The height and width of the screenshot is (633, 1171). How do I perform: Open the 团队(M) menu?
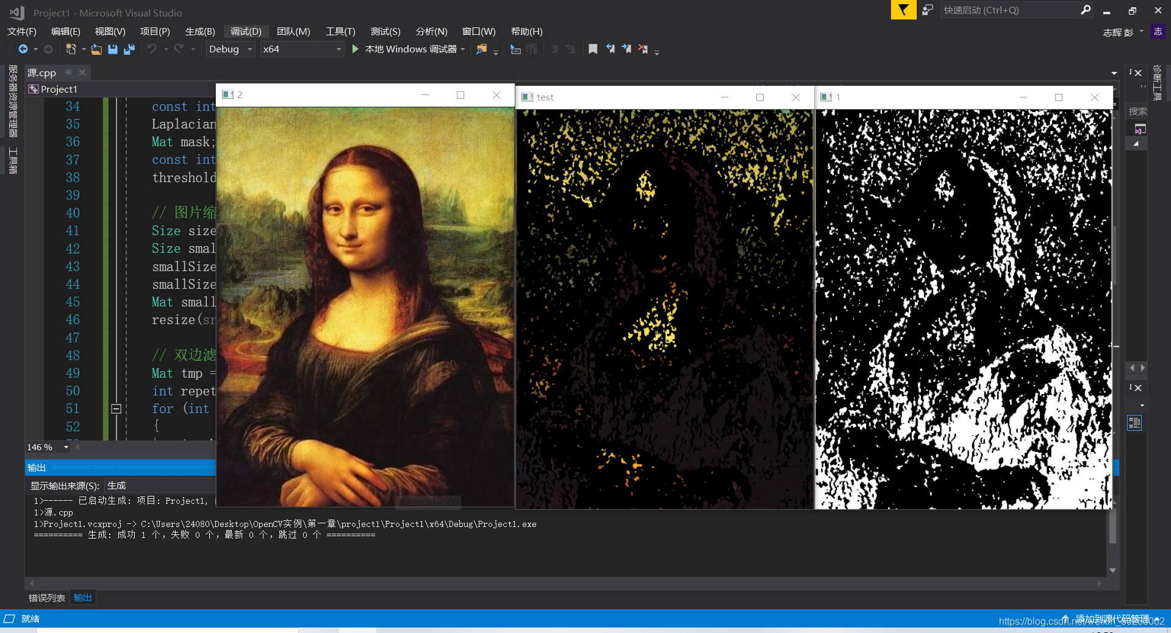(293, 32)
